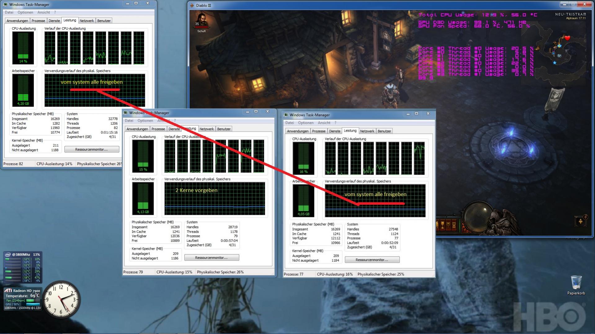Open Datei menu in Task-Manager with 77 Prozesse
The image size is (595, 334).
click(x=289, y=123)
